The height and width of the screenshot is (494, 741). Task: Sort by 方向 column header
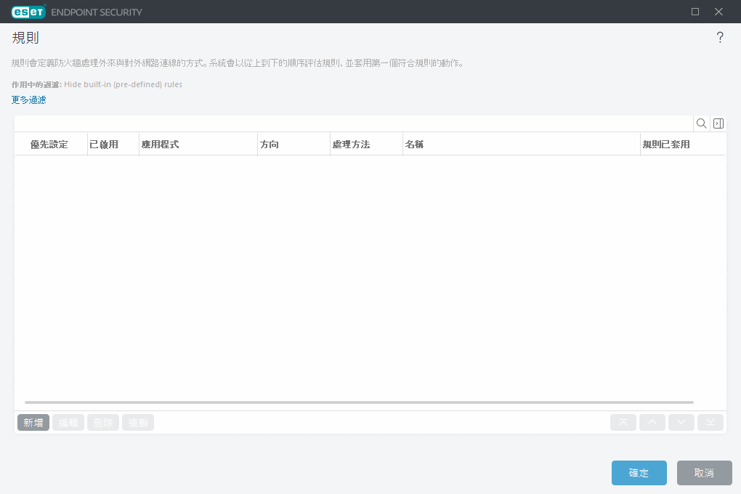(270, 145)
